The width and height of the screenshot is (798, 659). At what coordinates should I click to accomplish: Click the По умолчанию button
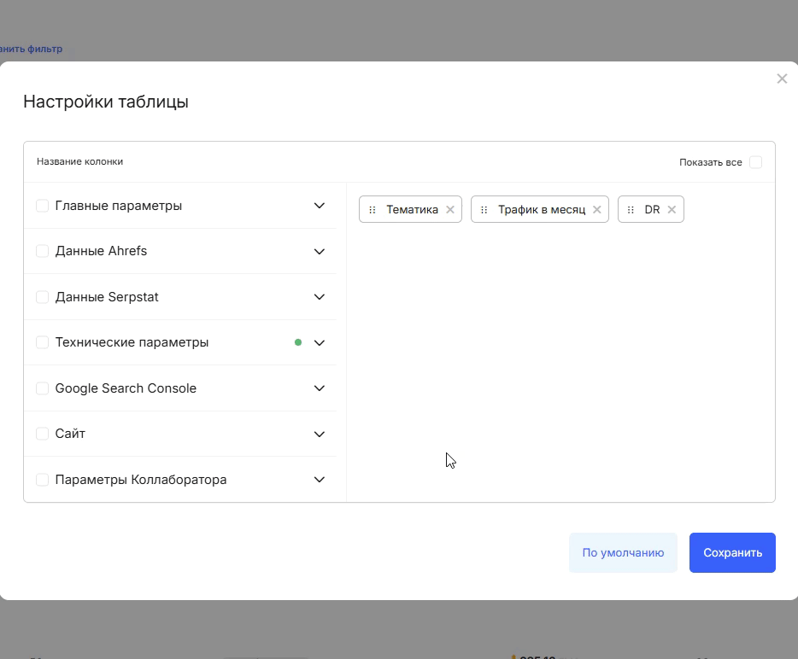pyautogui.click(x=623, y=552)
